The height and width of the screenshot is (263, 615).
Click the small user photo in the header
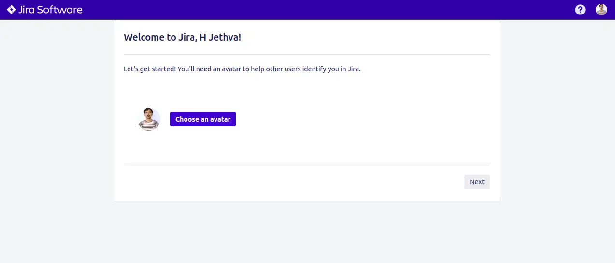tap(601, 10)
